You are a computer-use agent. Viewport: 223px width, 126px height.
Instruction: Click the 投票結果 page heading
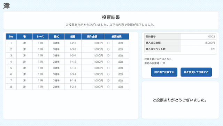pos(111,17)
